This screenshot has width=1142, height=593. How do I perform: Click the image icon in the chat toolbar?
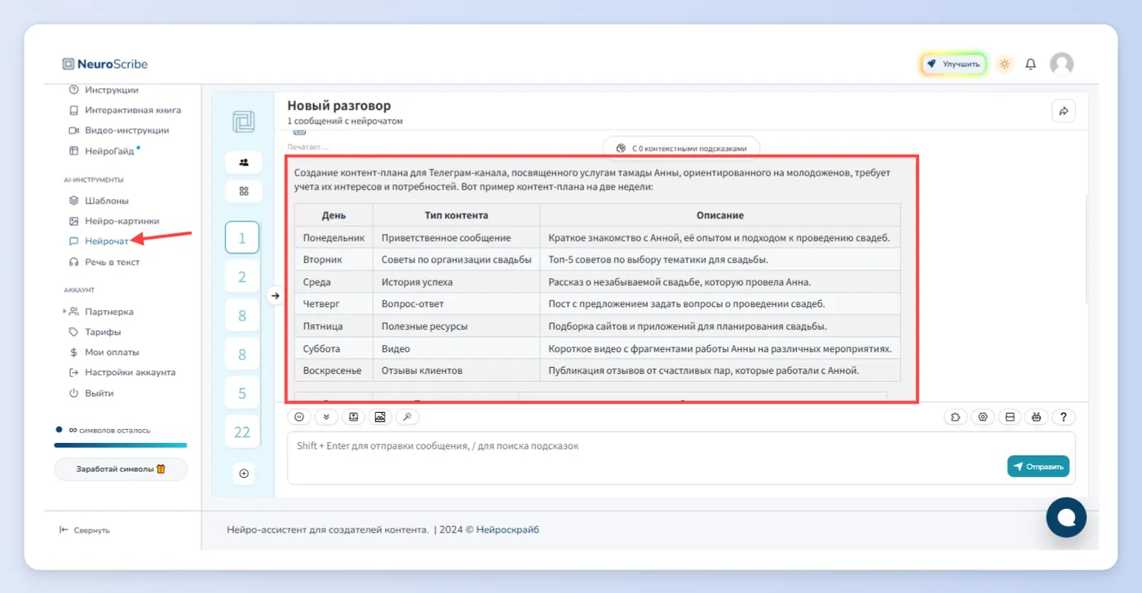[x=380, y=417]
